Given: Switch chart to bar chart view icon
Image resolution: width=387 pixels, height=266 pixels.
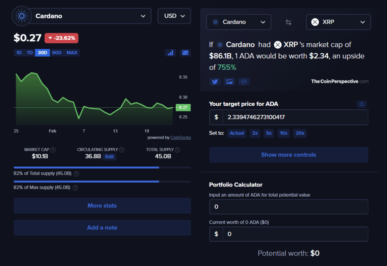Looking at the screenshot, I should 170,53.
